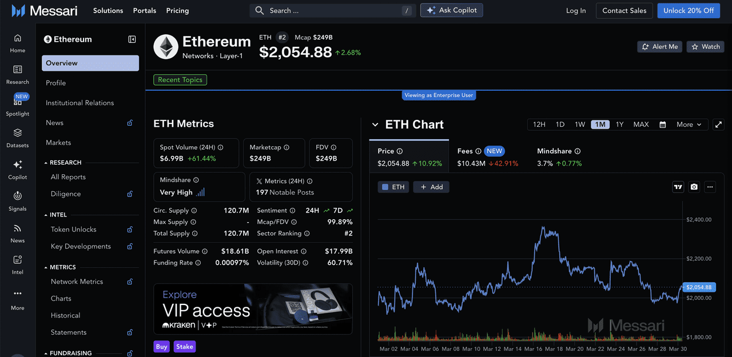Switch chart timeframe to 1Y
Screen dimensions: 732x357
[x=619, y=125]
